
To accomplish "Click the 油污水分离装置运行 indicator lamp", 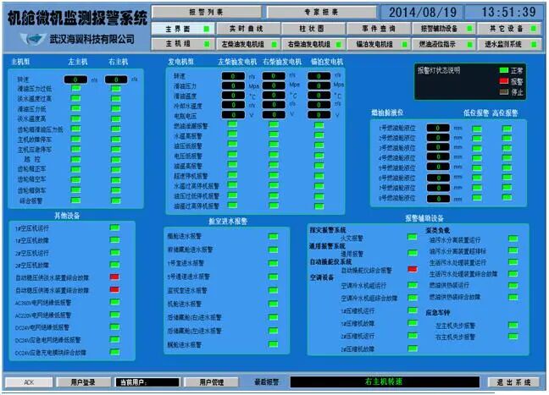I will [513, 239].
